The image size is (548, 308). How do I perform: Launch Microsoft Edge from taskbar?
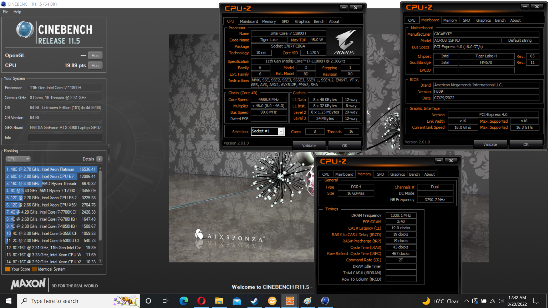tap(184, 301)
